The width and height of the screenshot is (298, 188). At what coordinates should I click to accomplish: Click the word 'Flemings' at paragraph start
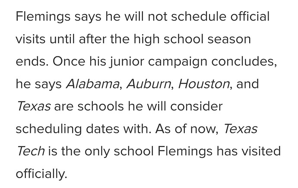pyautogui.click(x=43, y=17)
